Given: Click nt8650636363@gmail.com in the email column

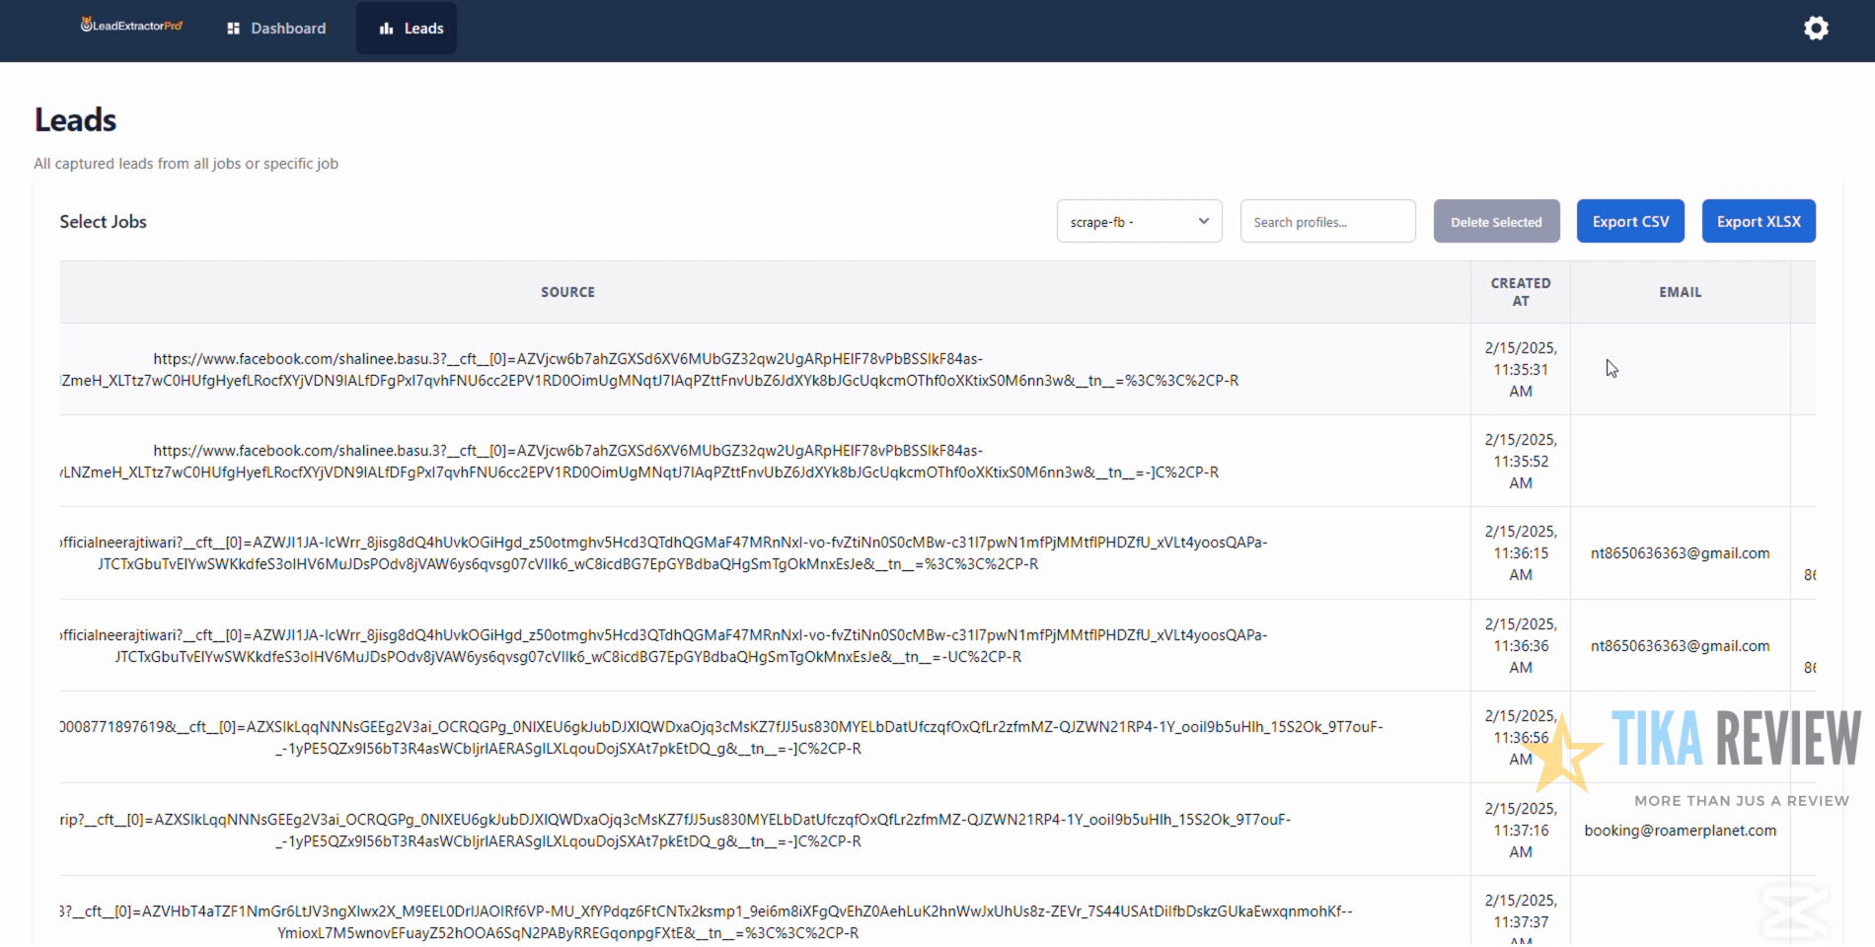Looking at the screenshot, I should (x=1680, y=553).
